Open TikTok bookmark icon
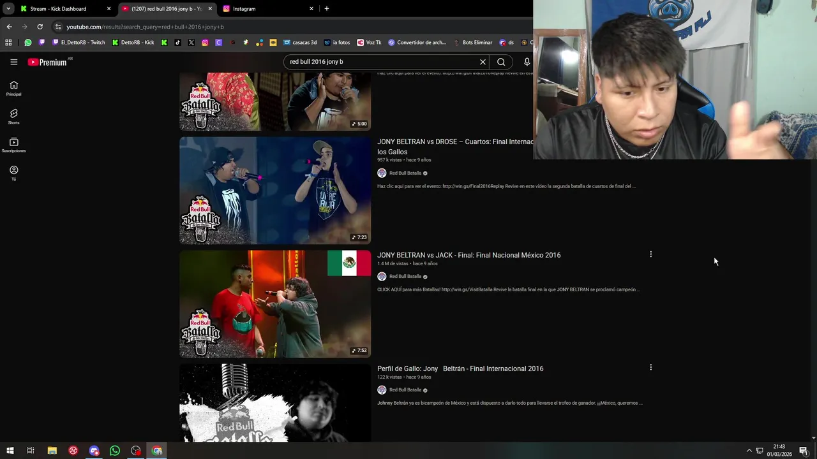The height and width of the screenshot is (459, 817). click(x=177, y=43)
